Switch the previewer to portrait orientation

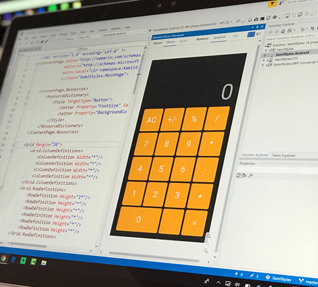251,34
